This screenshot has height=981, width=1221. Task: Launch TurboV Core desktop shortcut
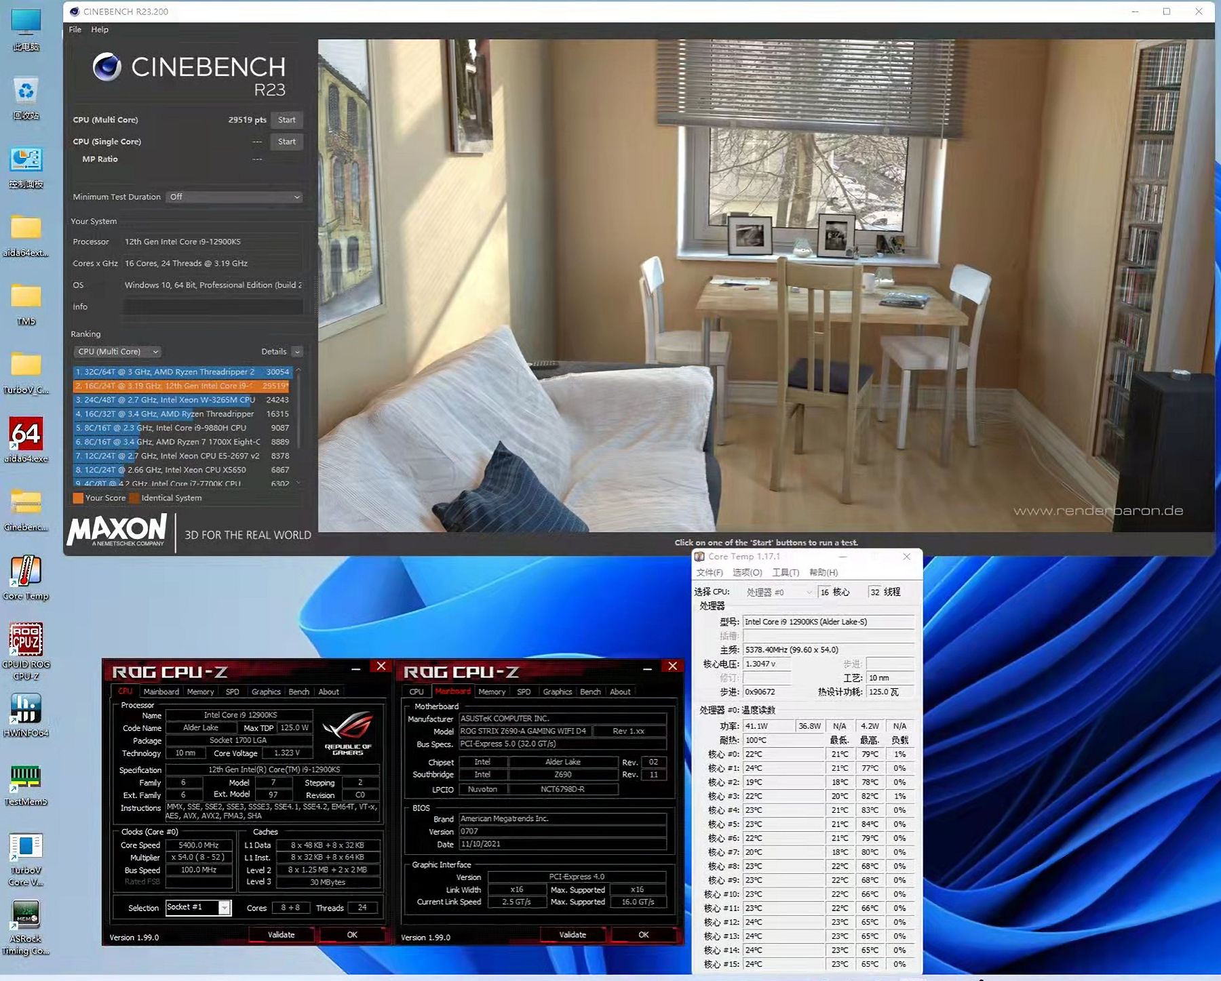(x=26, y=860)
